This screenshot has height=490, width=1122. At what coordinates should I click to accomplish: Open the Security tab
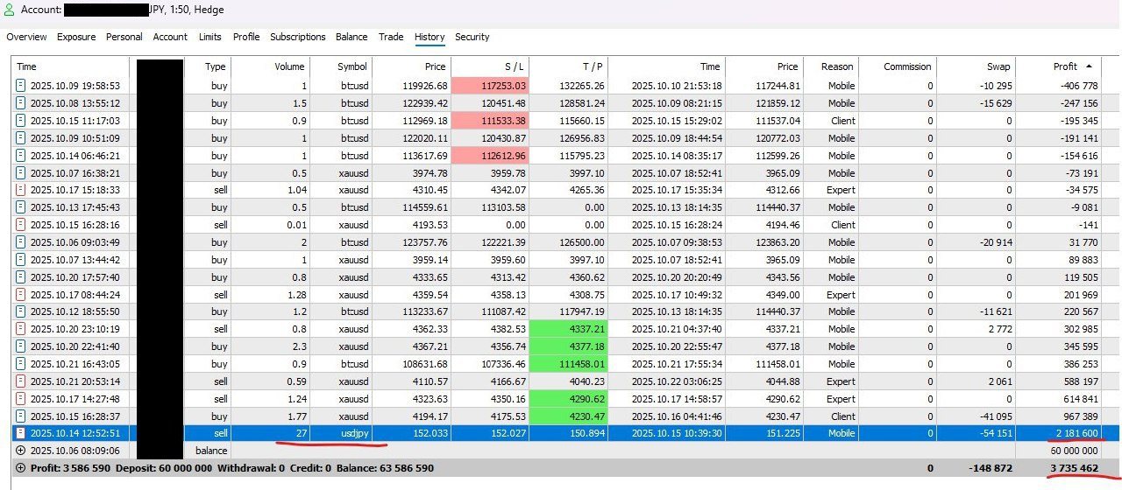[x=472, y=37]
